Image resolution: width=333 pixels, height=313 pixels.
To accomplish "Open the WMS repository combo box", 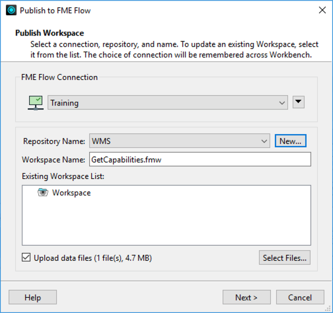I will tap(180, 141).
